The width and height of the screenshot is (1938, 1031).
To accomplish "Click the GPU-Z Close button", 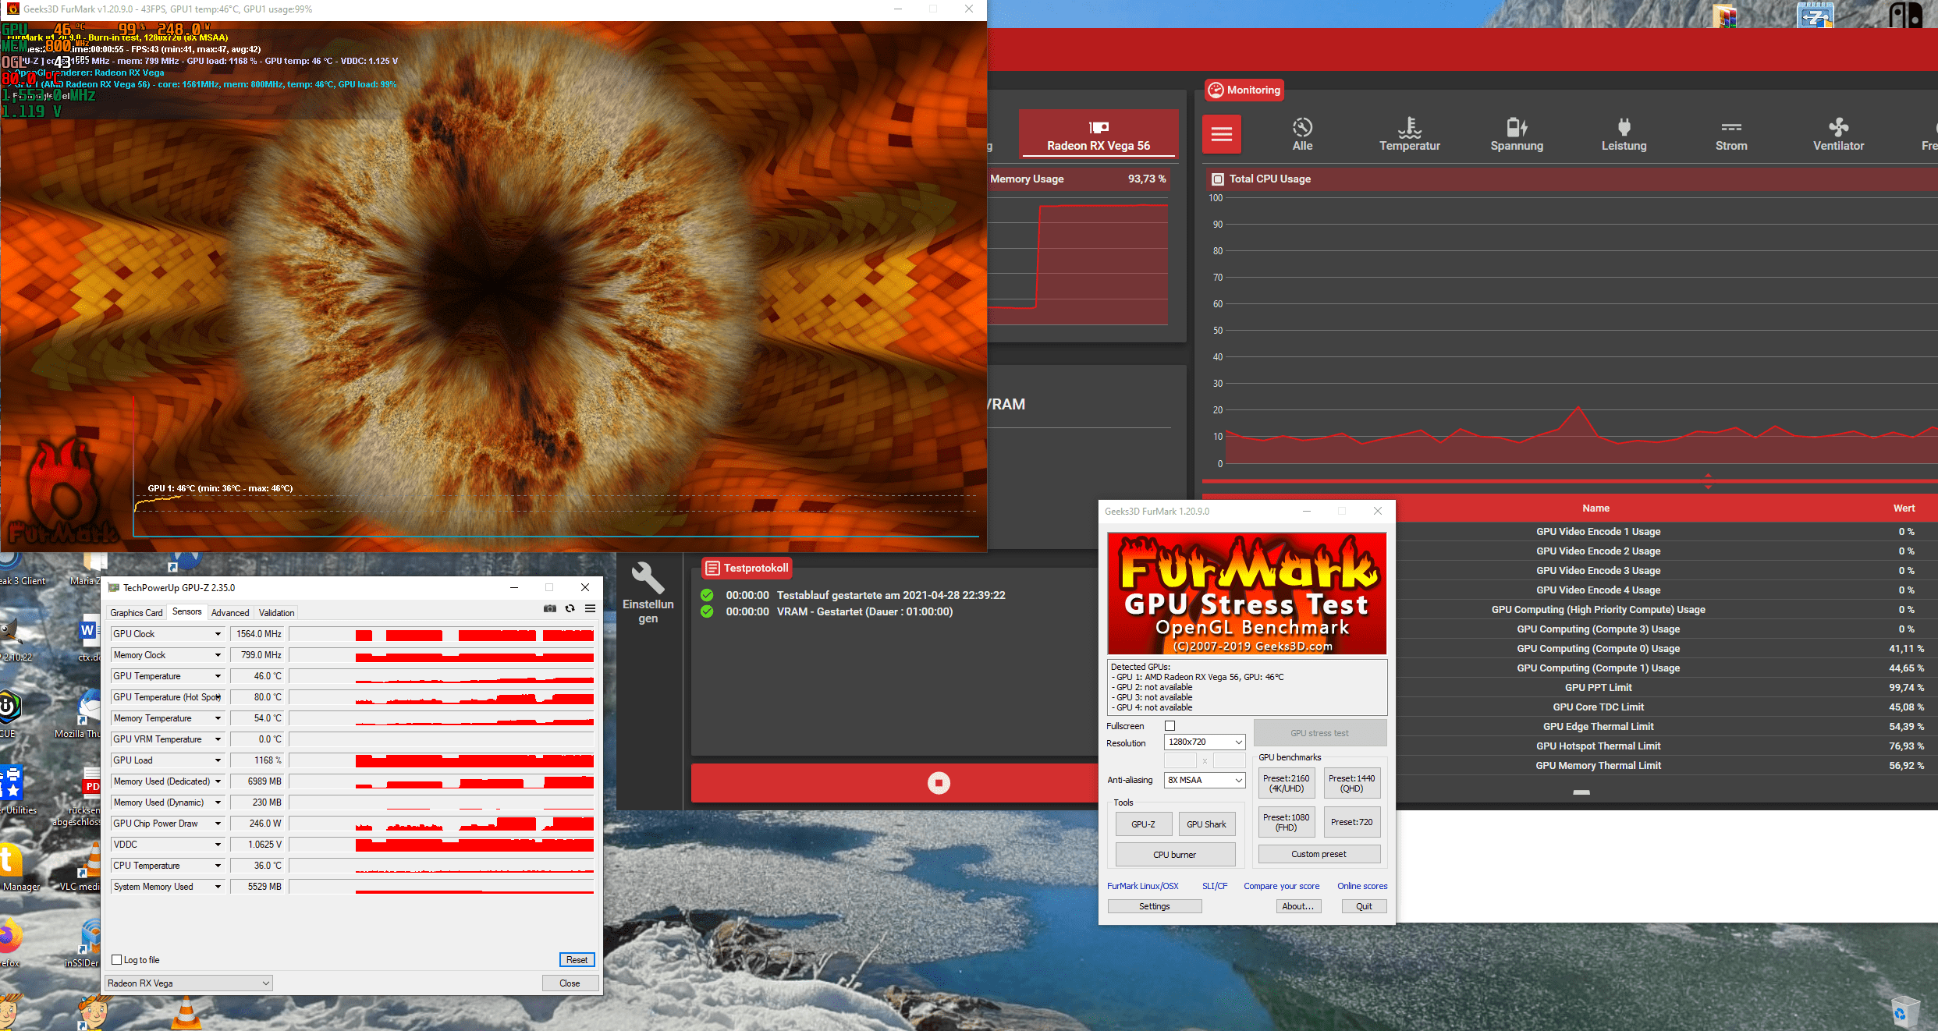I will click(x=570, y=983).
